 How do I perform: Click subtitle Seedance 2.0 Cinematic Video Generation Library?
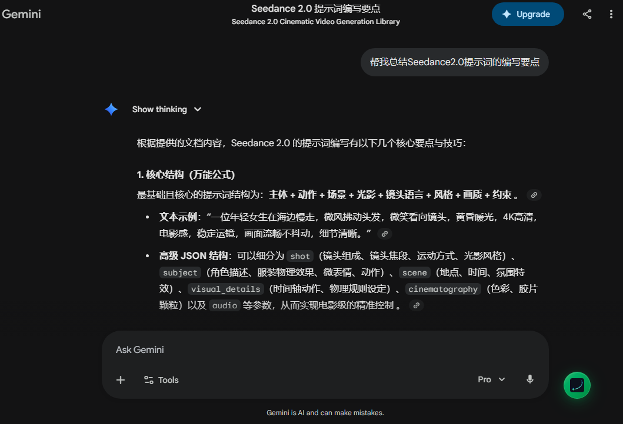[316, 22]
